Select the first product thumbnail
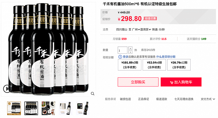 (14, 108)
